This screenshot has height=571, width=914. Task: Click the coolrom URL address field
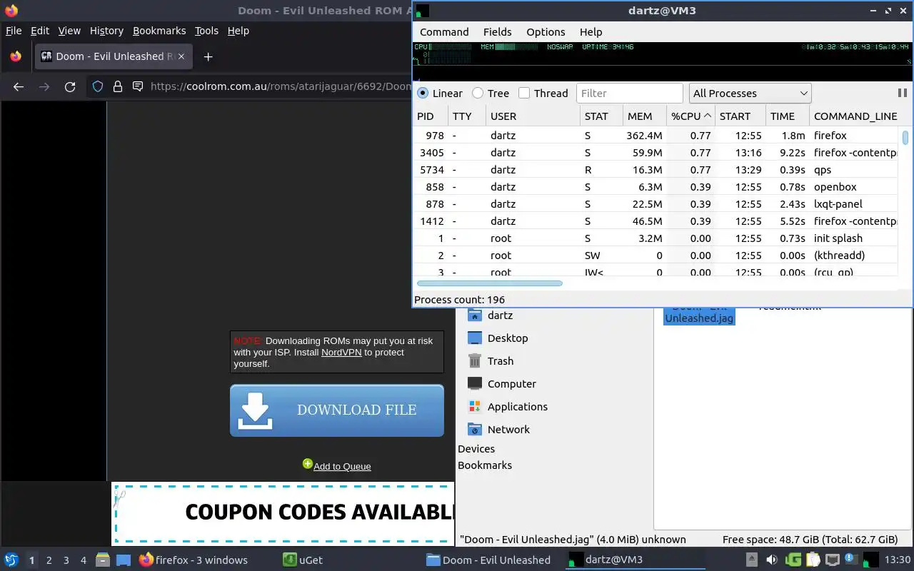click(x=281, y=86)
